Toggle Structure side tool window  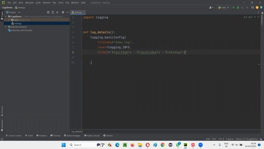coord(2,111)
